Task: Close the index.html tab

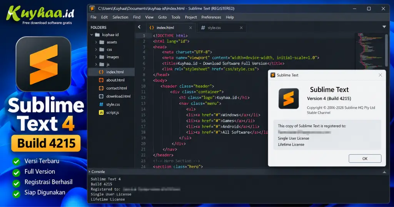Action: 190,28
